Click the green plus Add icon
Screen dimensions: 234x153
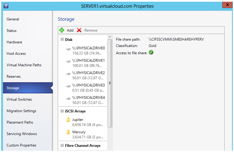tap(62, 30)
